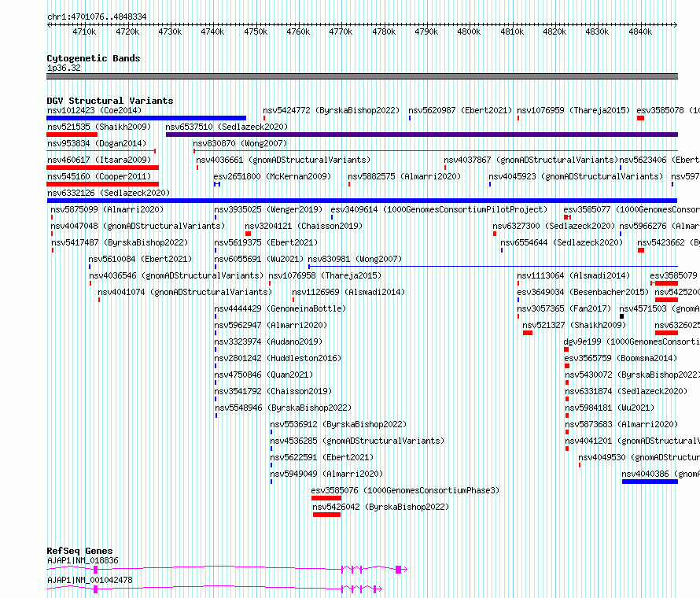
Task: Click esv3565759 (Boomsma2014) label
Action: coord(621,358)
